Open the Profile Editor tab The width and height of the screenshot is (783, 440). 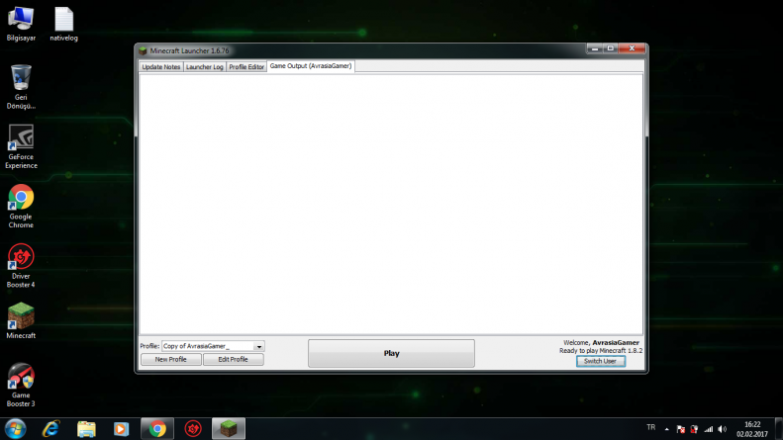coord(246,67)
